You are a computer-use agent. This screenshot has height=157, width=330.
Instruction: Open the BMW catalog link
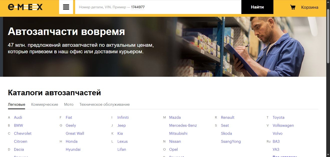[18, 125]
